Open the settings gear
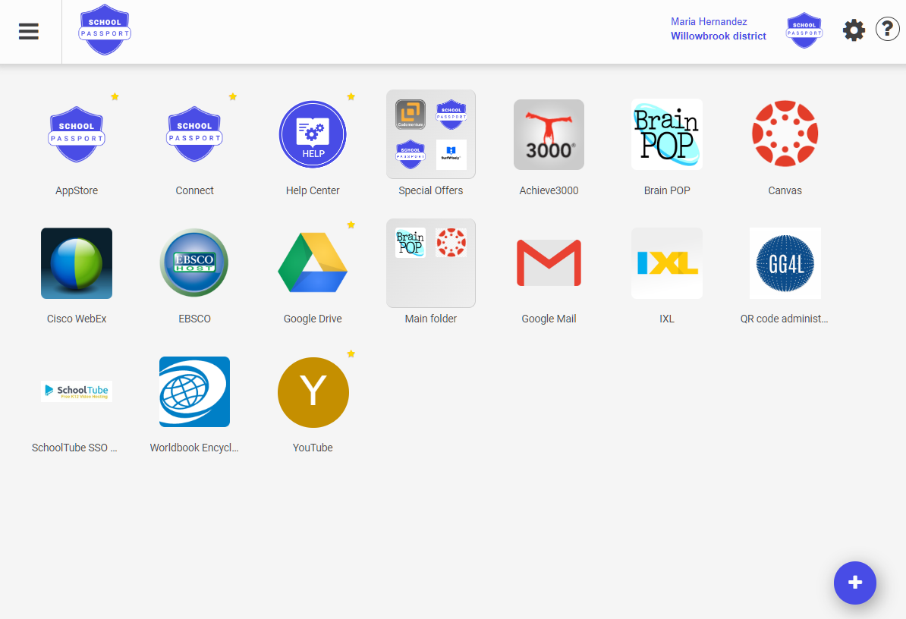 [854, 30]
